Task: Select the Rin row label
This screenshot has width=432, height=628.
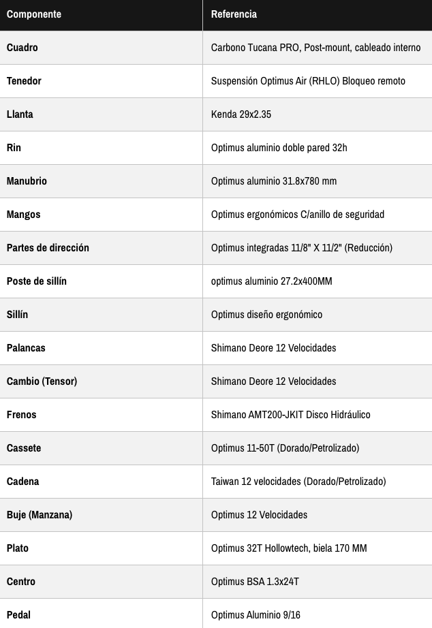Action: (14, 148)
